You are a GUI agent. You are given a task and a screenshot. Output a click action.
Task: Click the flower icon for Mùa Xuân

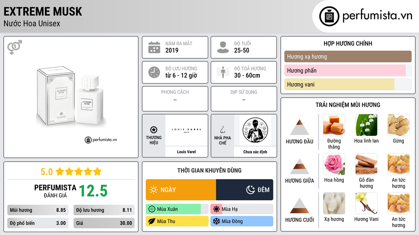(x=152, y=209)
